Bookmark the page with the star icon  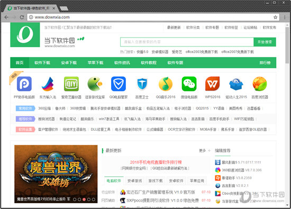(x=276, y=17)
